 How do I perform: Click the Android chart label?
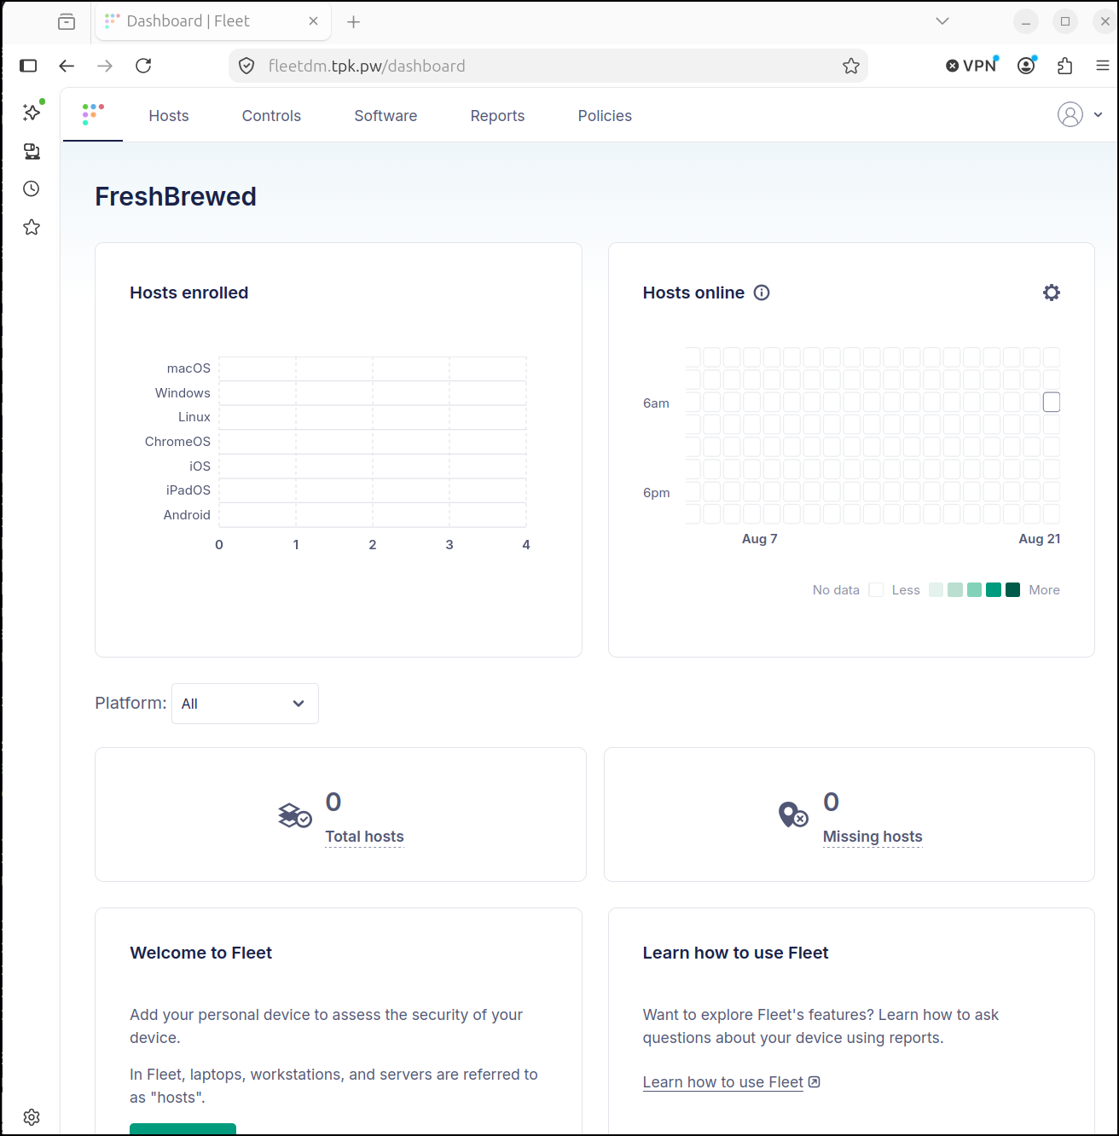(187, 515)
